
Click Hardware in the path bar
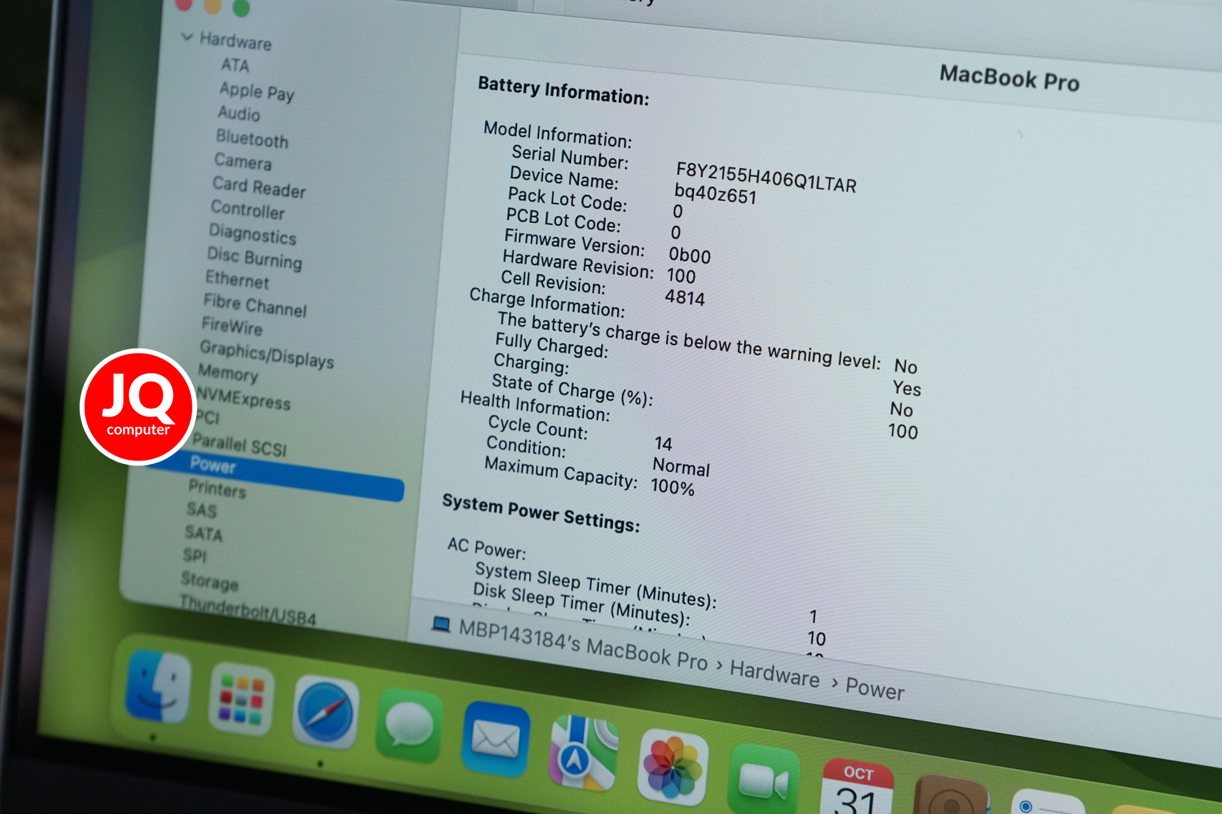[x=775, y=674]
